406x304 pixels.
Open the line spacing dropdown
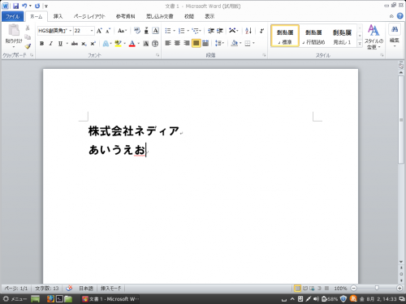pyautogui.click(x=219, y=43)
